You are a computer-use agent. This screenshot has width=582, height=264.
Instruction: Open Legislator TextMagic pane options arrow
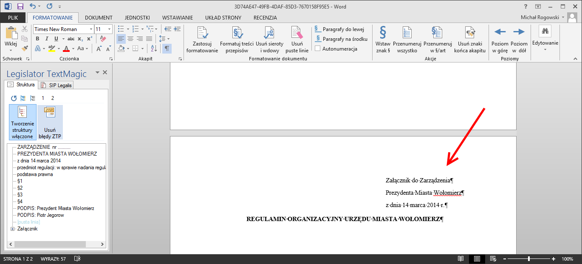pos(97,73)
